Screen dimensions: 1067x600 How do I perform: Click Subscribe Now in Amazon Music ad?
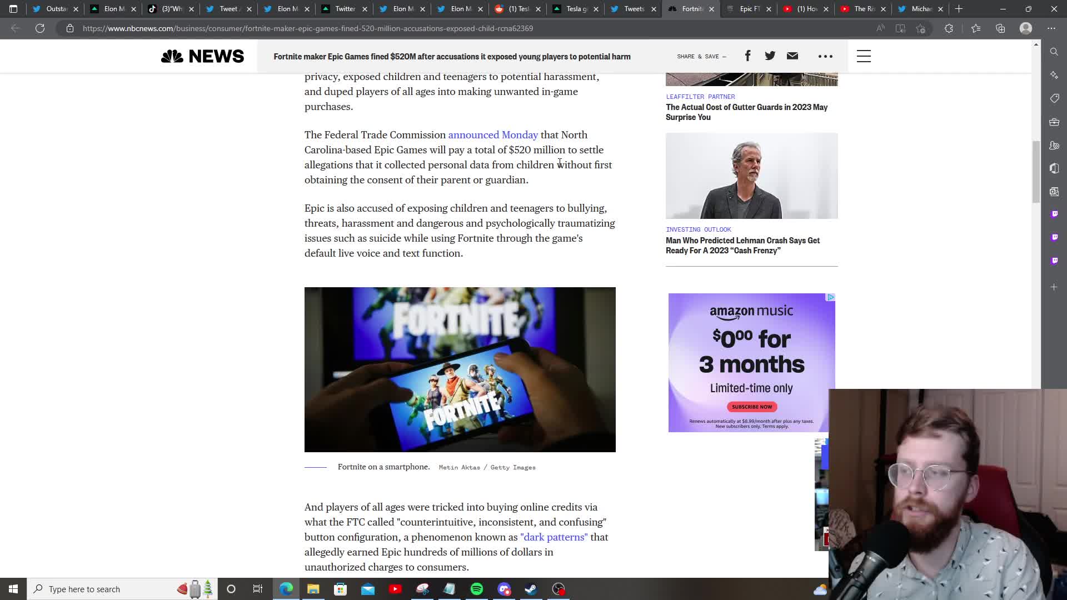click(x=752, y=407)
